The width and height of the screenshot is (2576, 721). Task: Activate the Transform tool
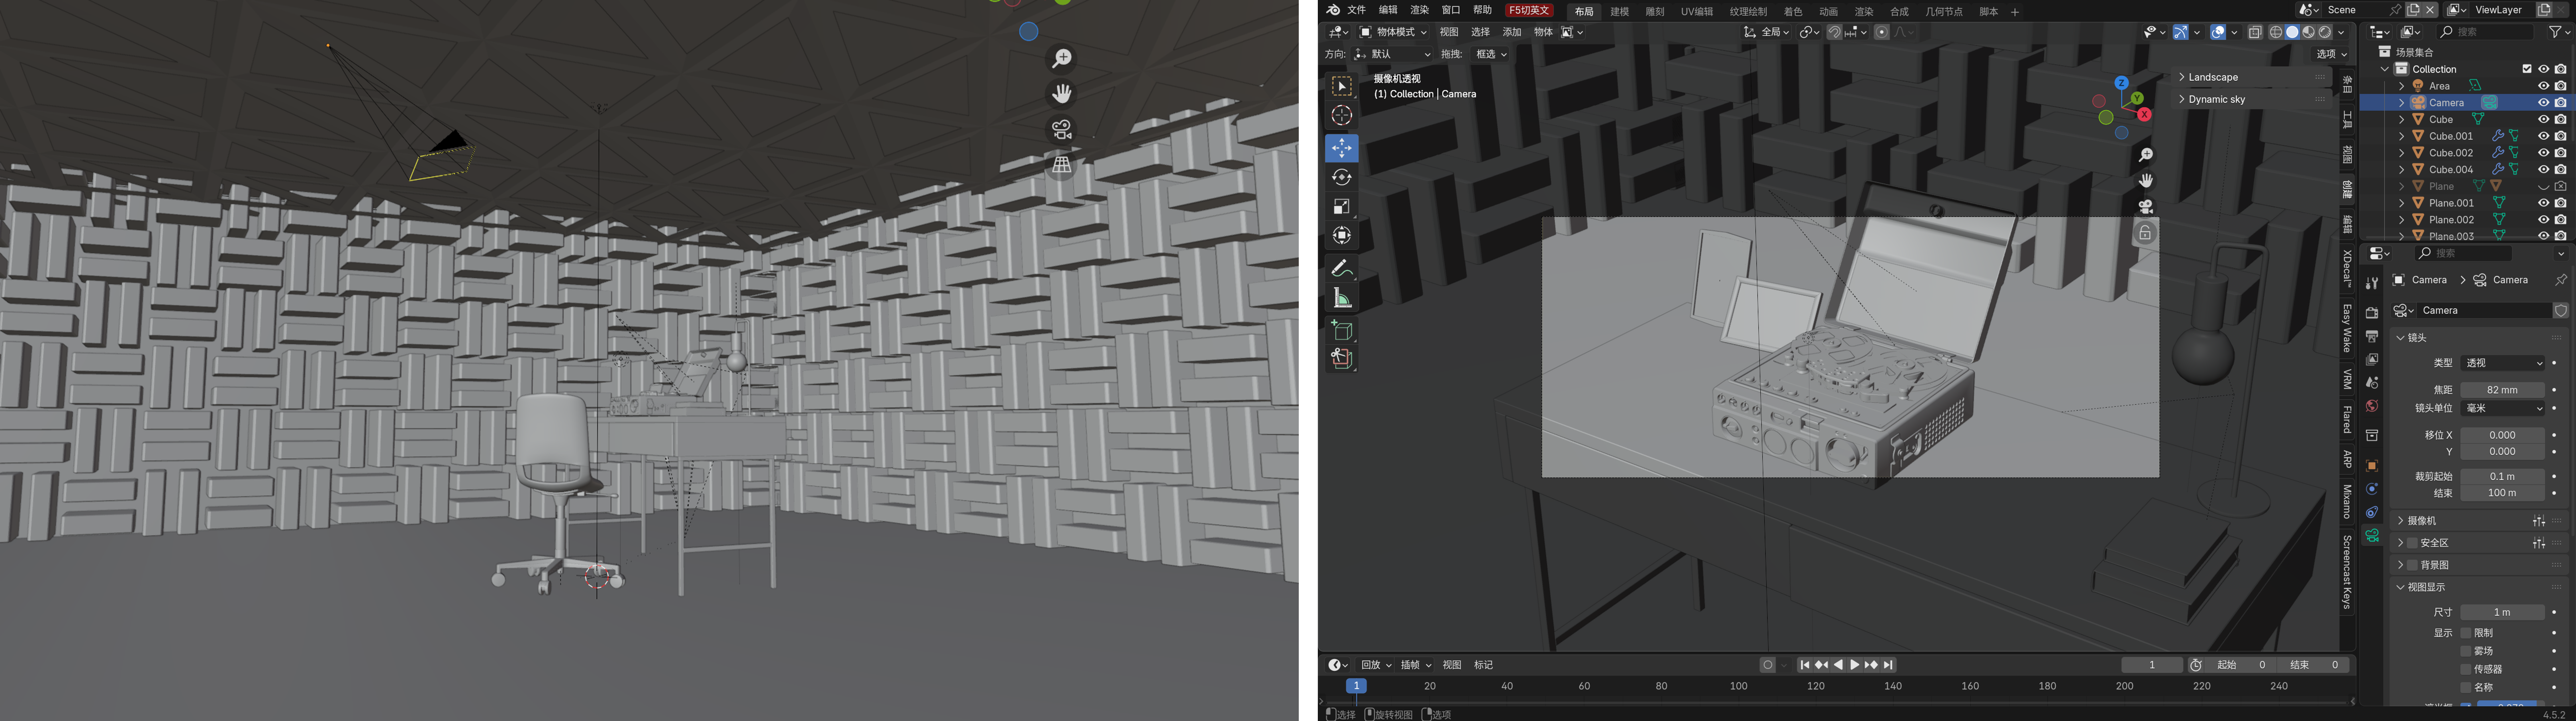click(1341, 236)
